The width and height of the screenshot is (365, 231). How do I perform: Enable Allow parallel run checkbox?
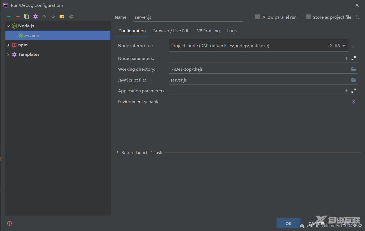(x=258, y=17)
